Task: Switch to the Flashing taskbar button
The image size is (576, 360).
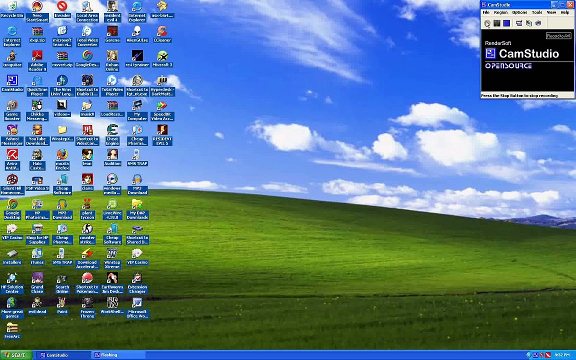Action: point(118,355)
